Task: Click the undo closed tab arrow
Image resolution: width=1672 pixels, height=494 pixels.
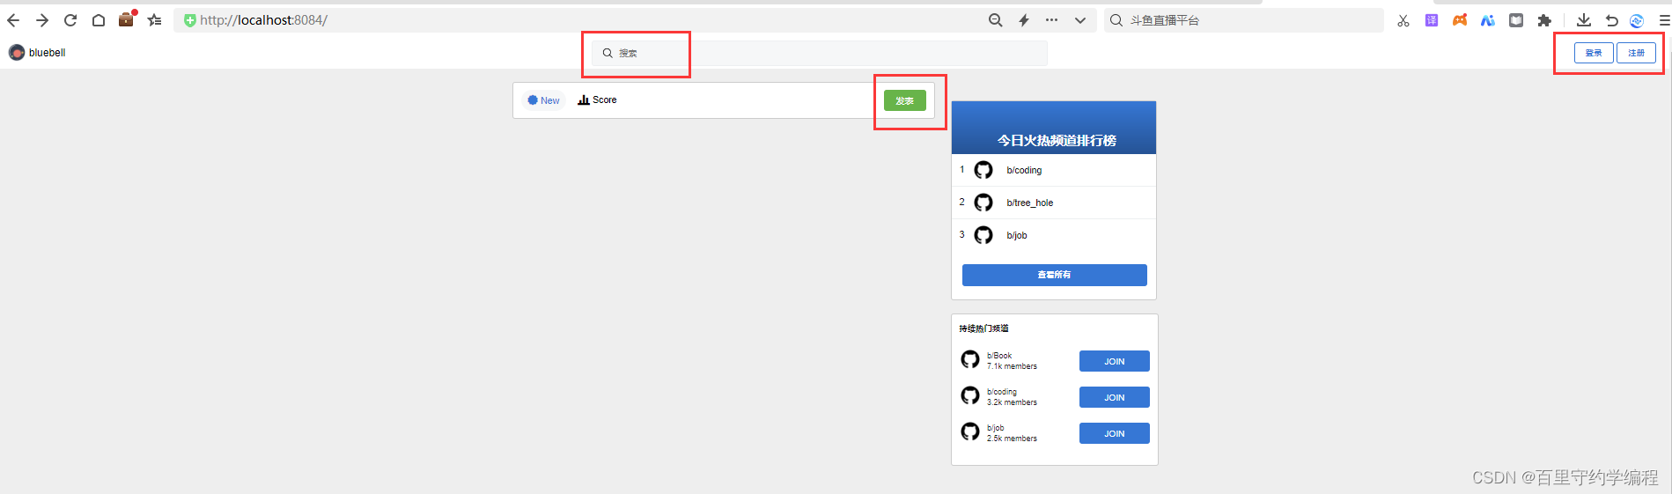Action: (1611, 20)
